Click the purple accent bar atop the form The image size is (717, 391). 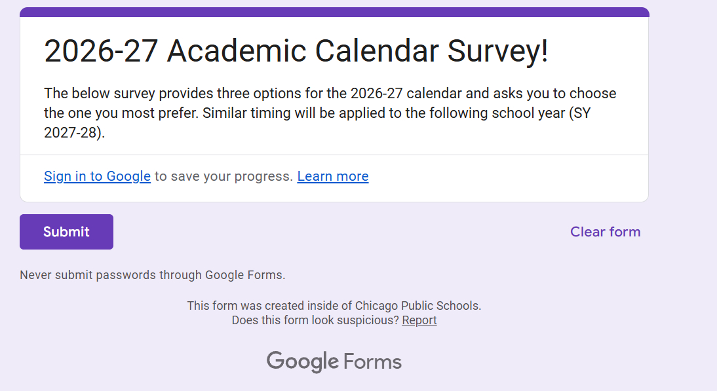point(334,12)
